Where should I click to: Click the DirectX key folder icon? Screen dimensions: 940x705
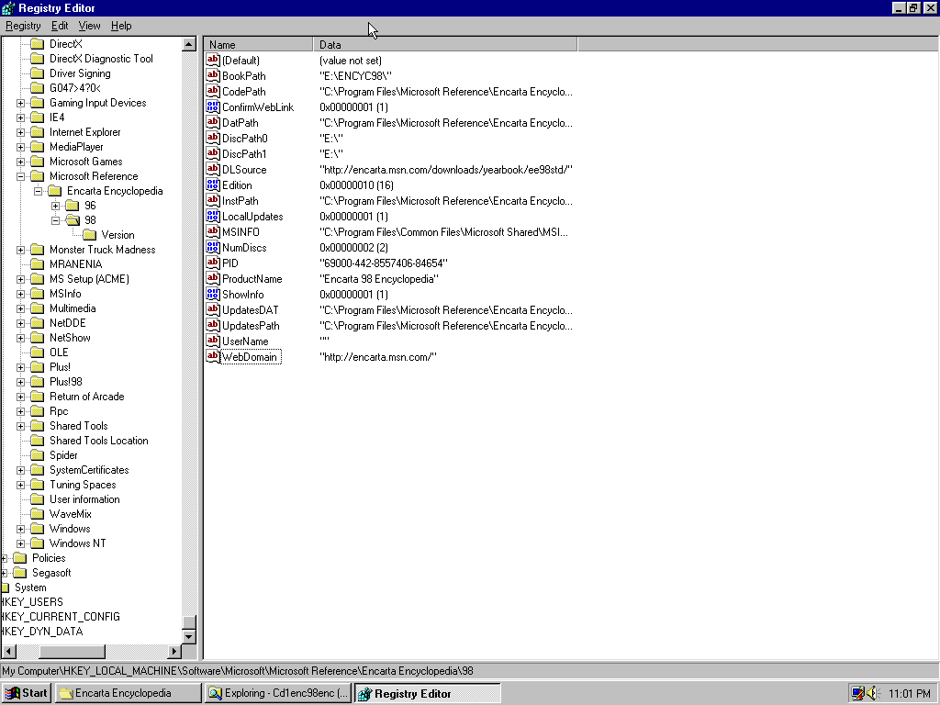coord(37,44)
